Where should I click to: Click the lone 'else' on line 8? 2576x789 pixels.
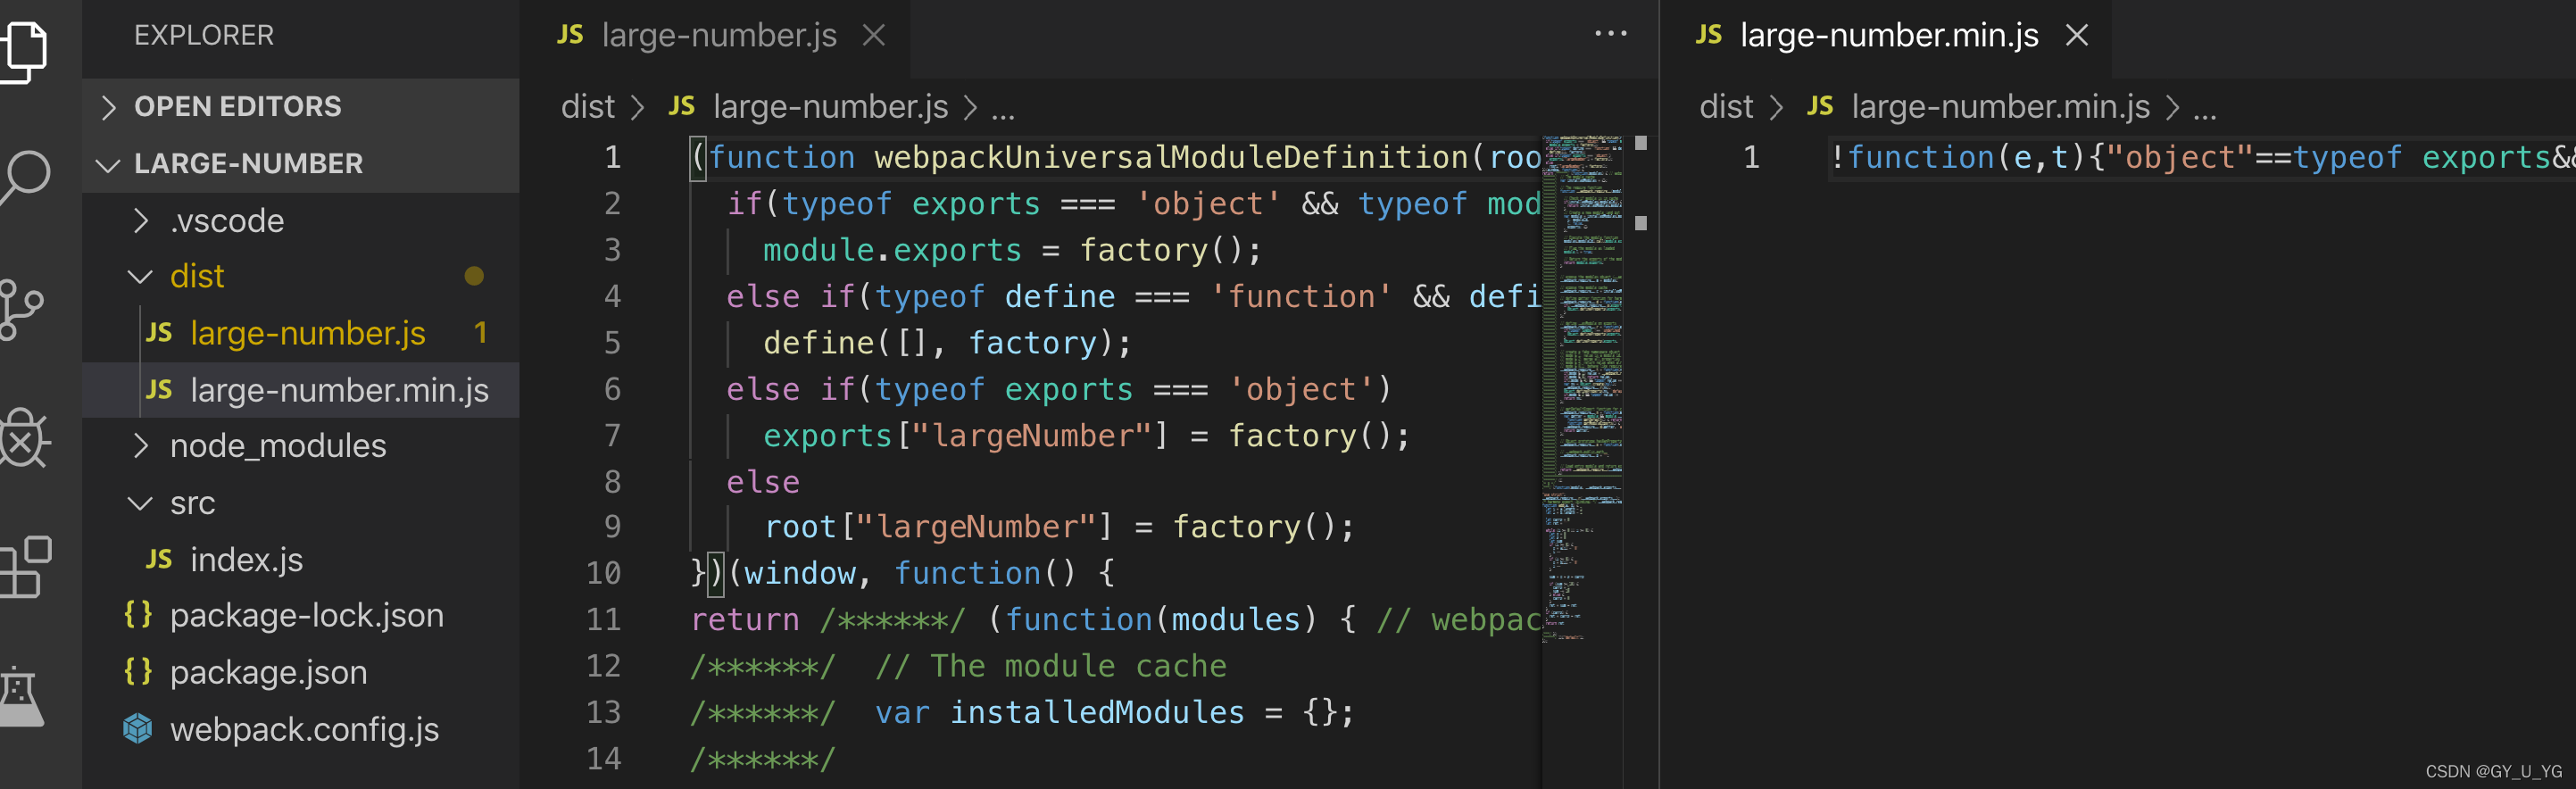pyautogui.click(x=763, y=481)
